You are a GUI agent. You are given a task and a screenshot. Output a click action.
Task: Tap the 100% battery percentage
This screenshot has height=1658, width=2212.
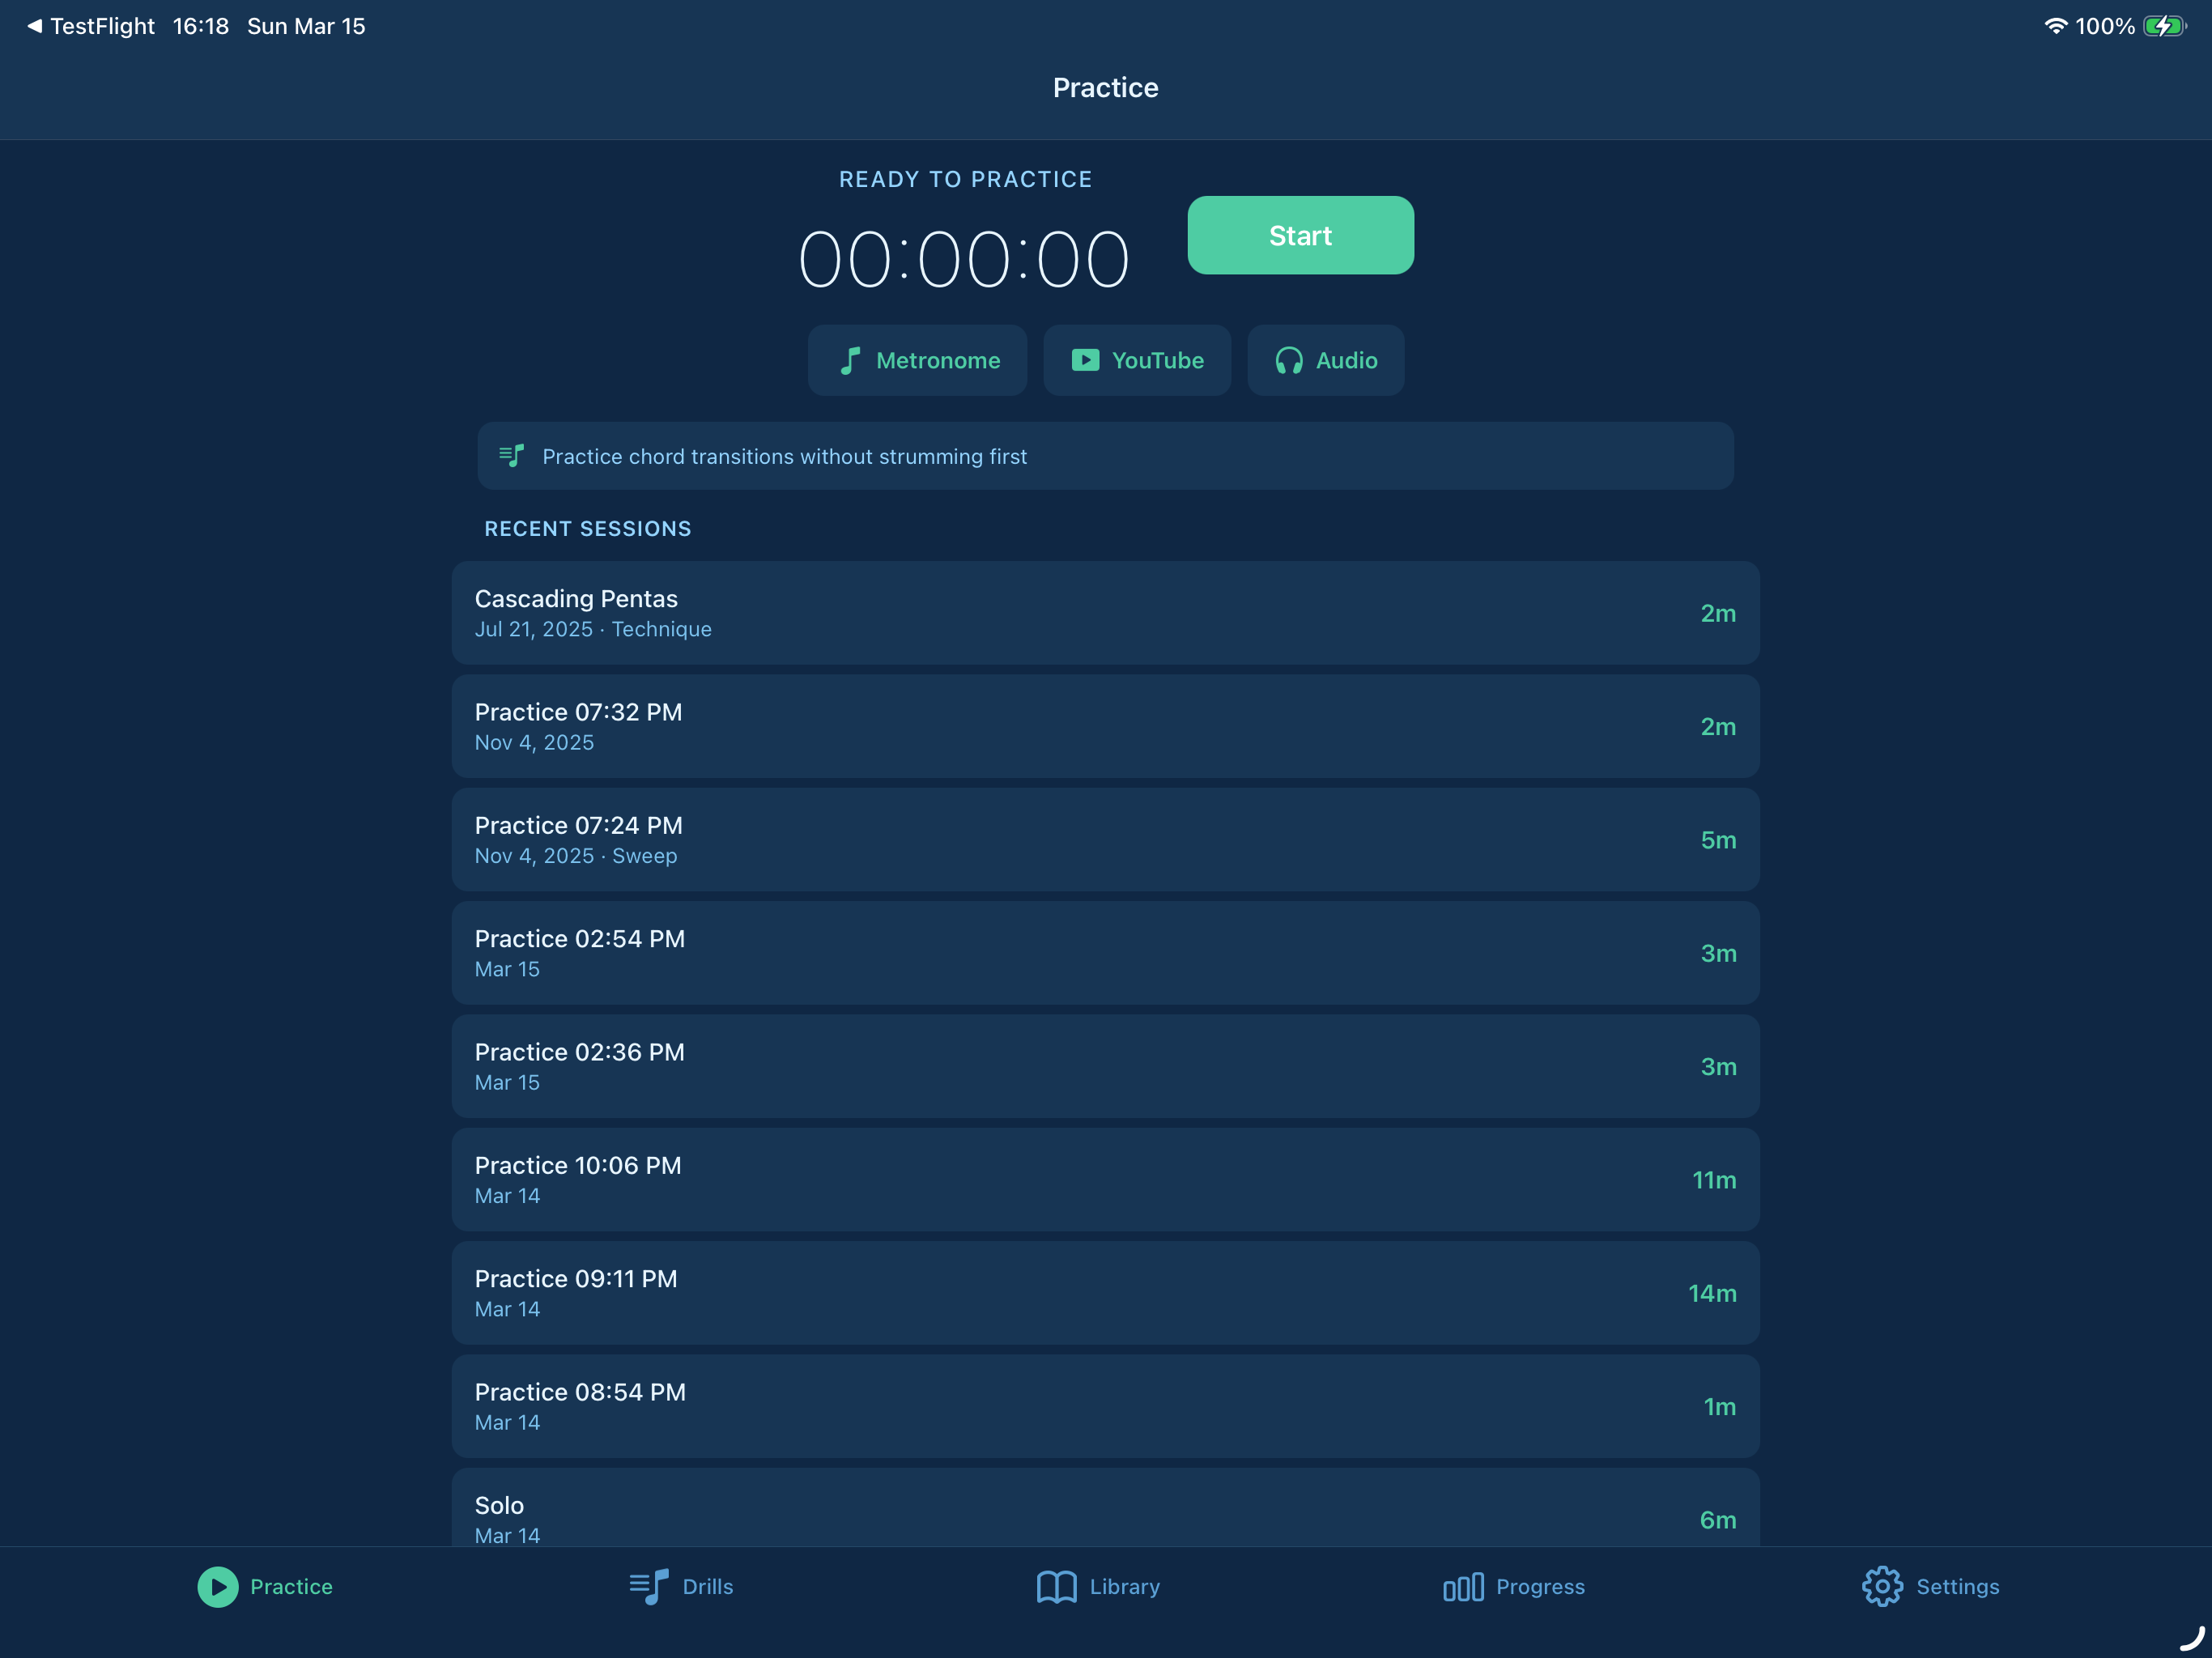point(2104,26)
